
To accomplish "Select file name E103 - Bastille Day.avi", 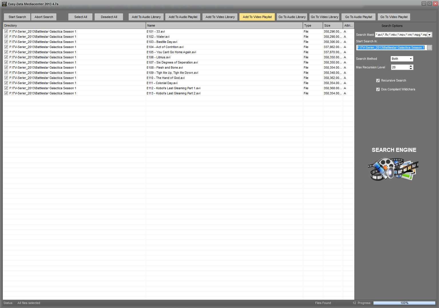I will [x=162, y=42].
